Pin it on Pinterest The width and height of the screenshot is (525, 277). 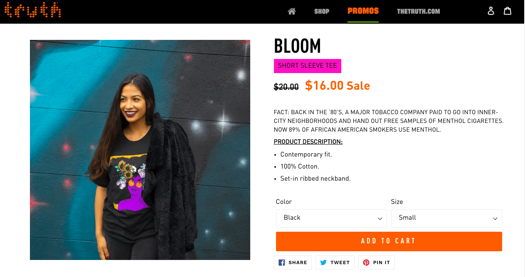coord(376,262)
